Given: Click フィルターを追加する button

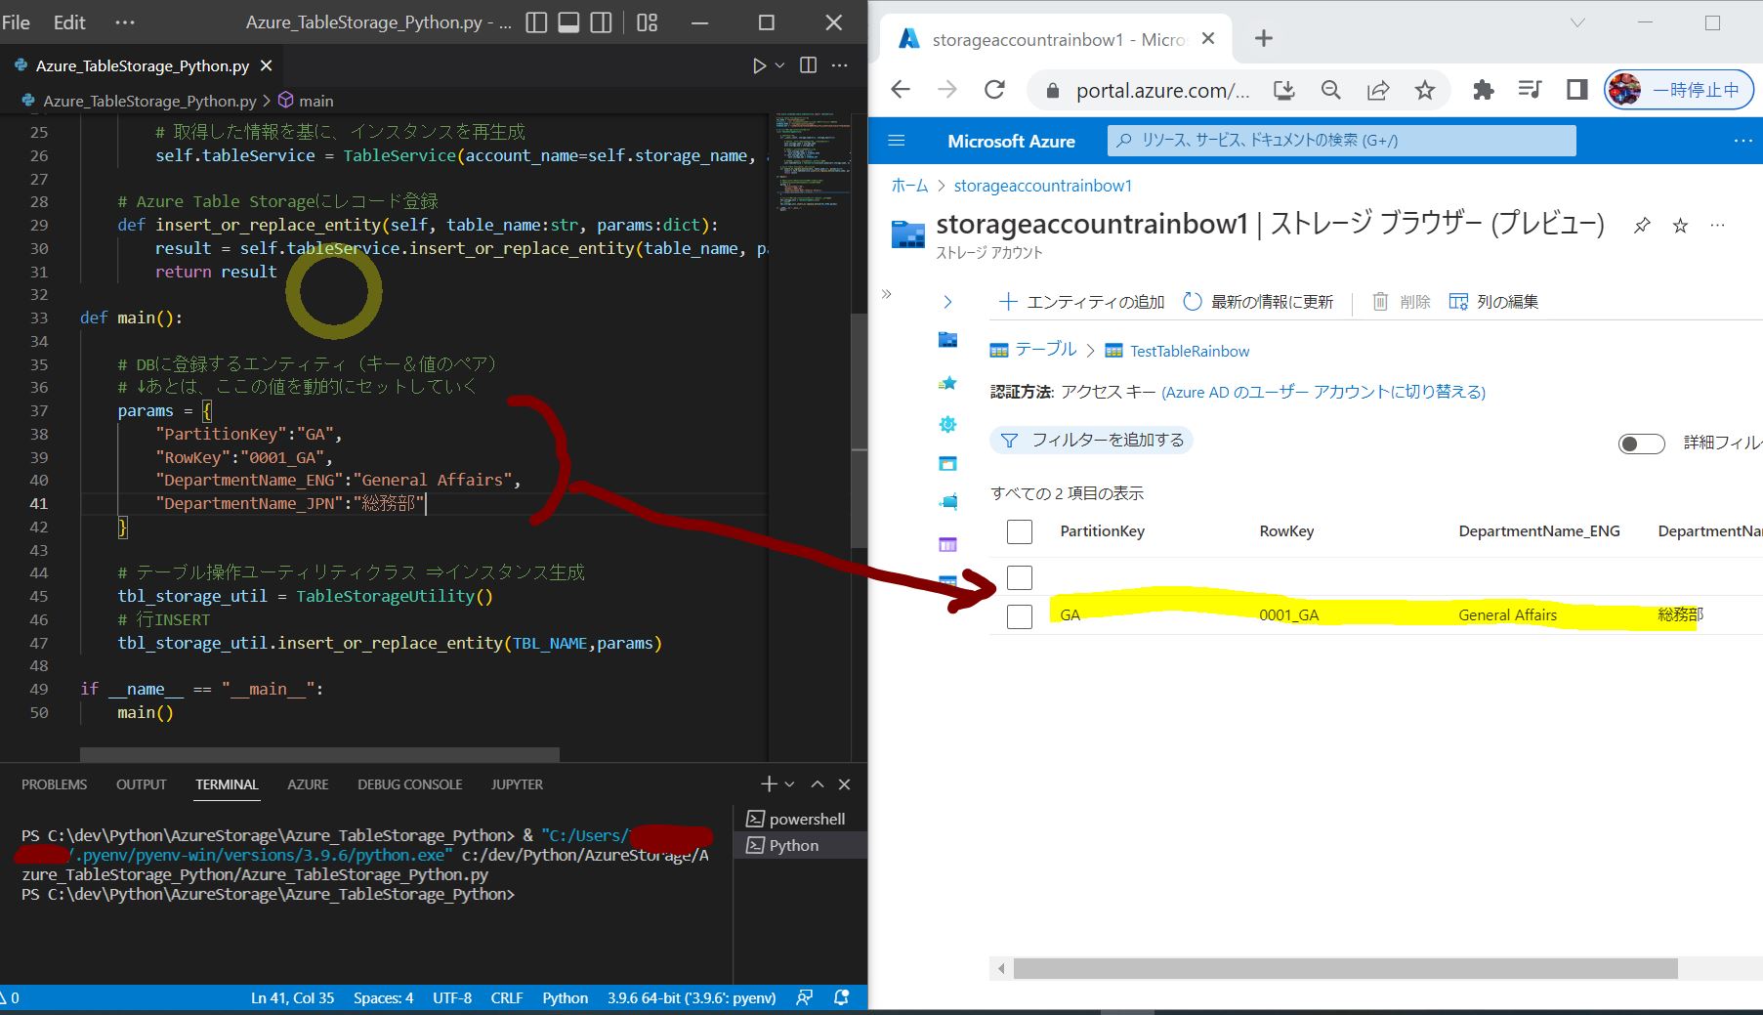Looking at the screenshot, I should pyautogui.click(x=1092, y=441).
